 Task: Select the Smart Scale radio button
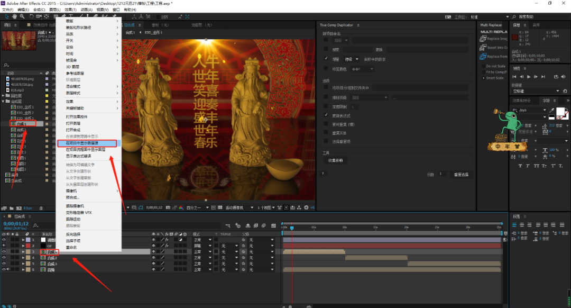(484, 78)
